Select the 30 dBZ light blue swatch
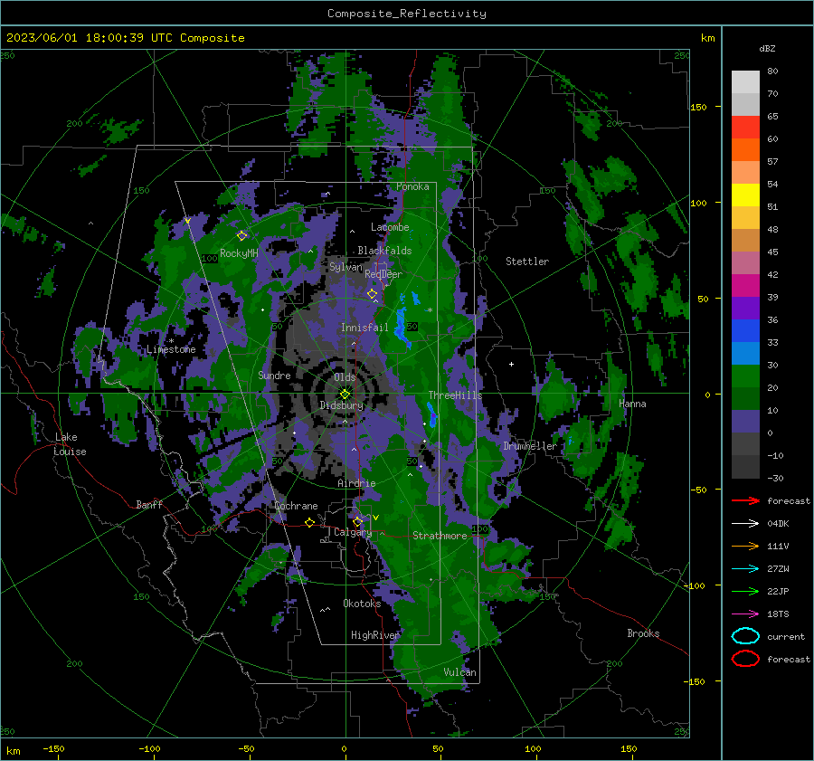The width and height of the screenshot is (814, 761). 745,354
